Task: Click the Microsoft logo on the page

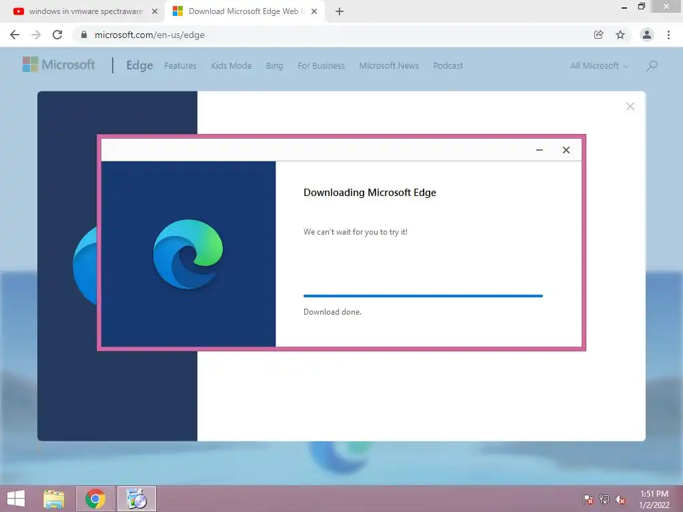Action: 59,65
